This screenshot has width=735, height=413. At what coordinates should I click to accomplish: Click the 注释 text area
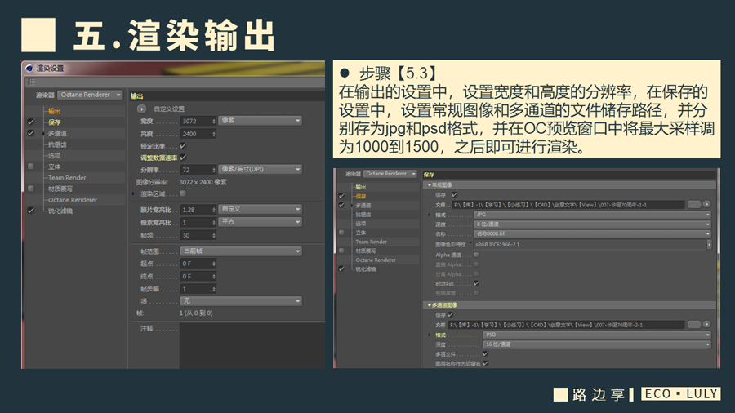(252, 345)
